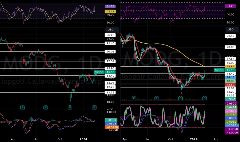Select the yellow 48.38 RSI average label
This screenshot has height=142, width=240.
pyautogui.click(x=110, y=12)
